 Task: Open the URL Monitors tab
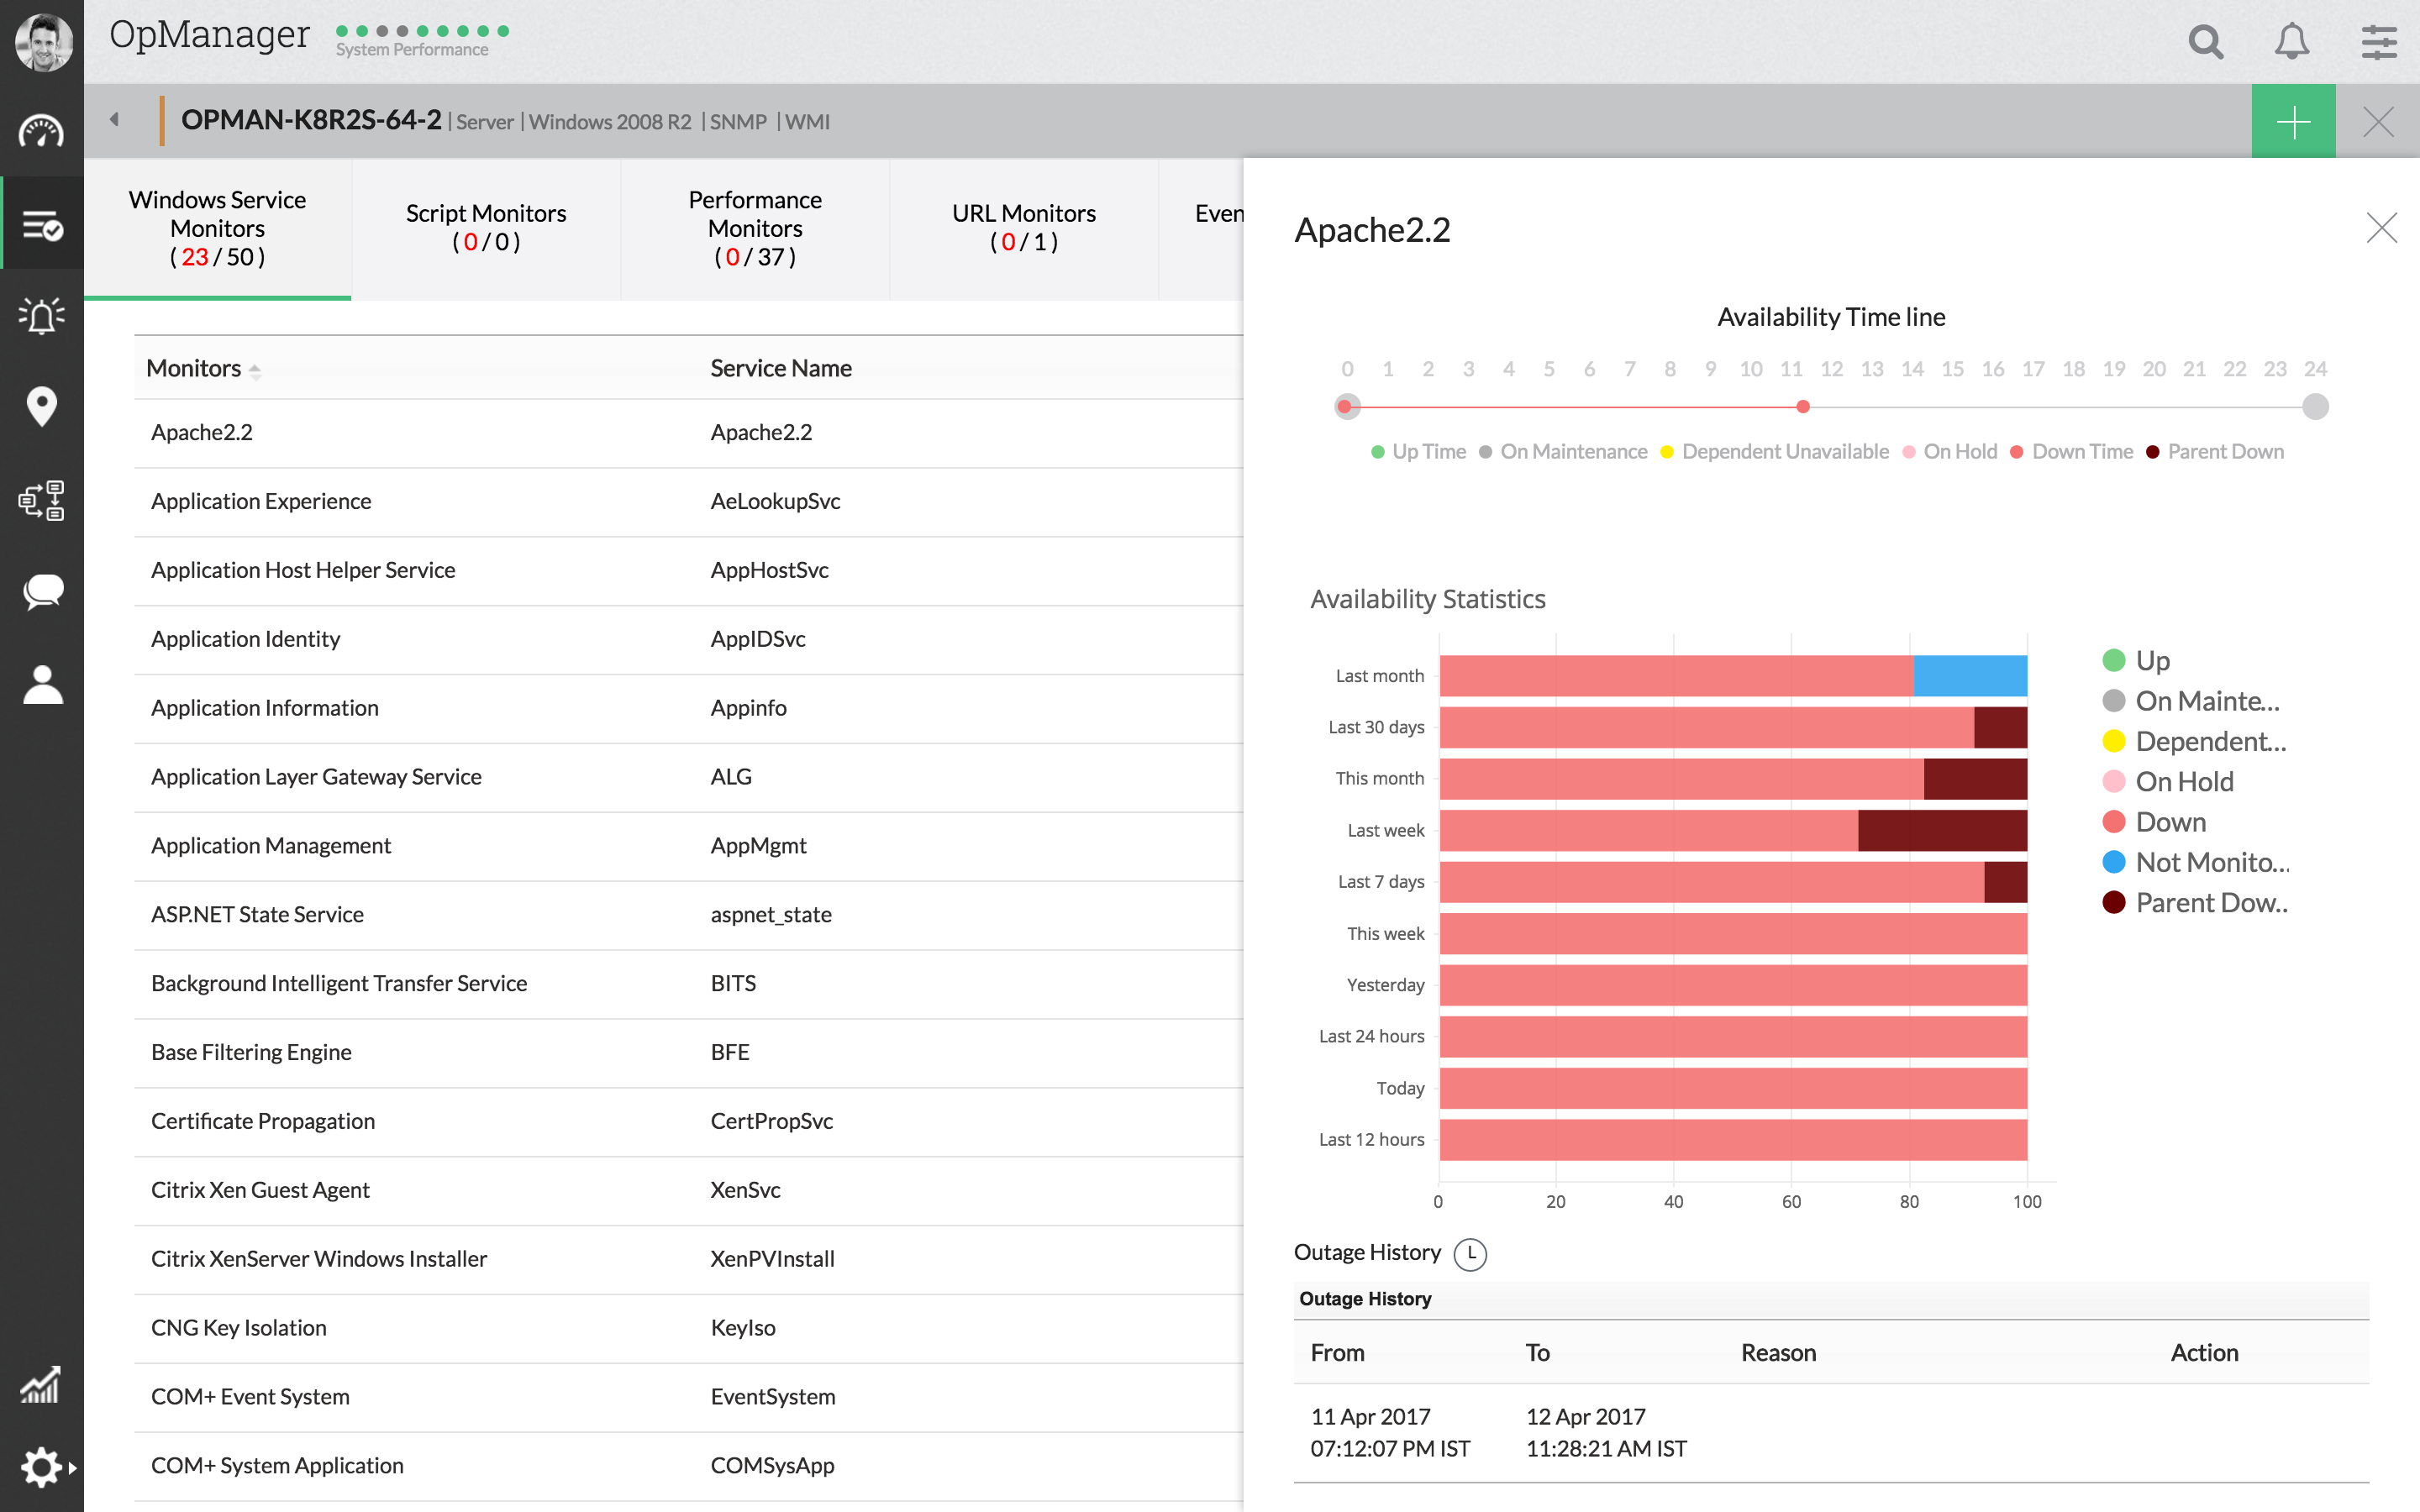(x=1023, y=227)
